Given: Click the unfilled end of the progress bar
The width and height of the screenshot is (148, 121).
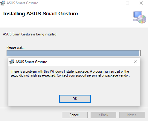Looking at the screenshot, I should 140,53.
